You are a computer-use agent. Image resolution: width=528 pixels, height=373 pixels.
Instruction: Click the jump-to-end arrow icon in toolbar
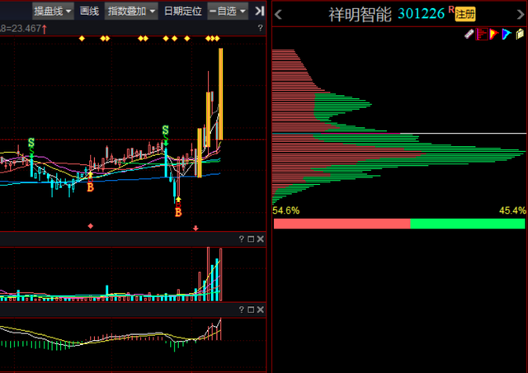[259, 11]
